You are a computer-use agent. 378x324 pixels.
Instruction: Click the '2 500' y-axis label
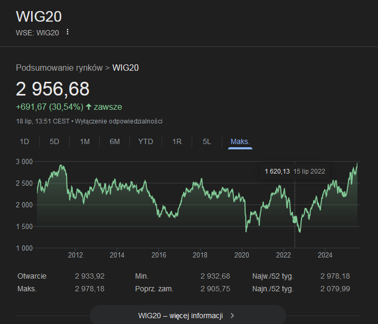coord(24,183)
